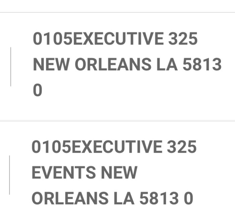The image size is (235, 224).
Task: Click '5813' in the top entry
Action: click(x=202, y=65)
